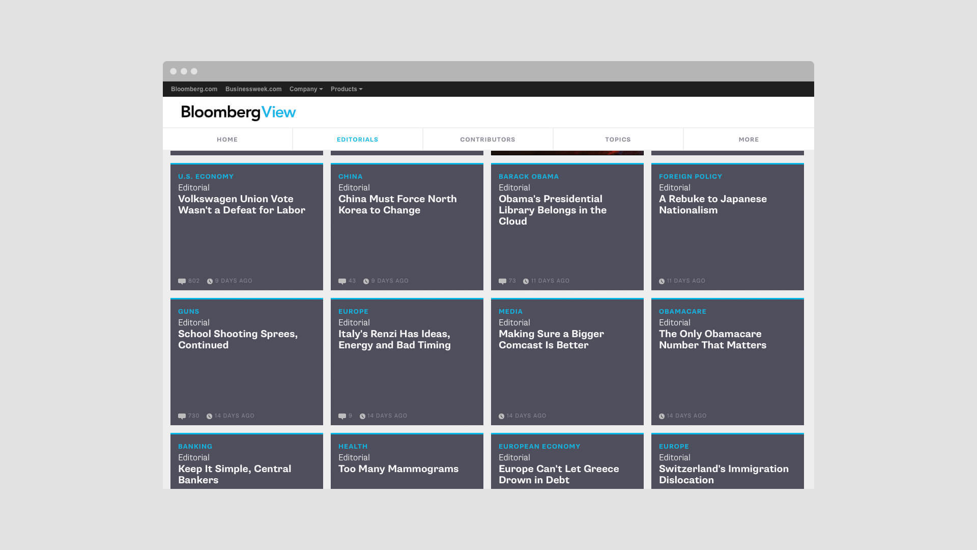The height and width of the screenshot is (550, 977).
Task: Open 'A Rebuke to Japanese Nationalism' editorial
Action: click(713, 205)
